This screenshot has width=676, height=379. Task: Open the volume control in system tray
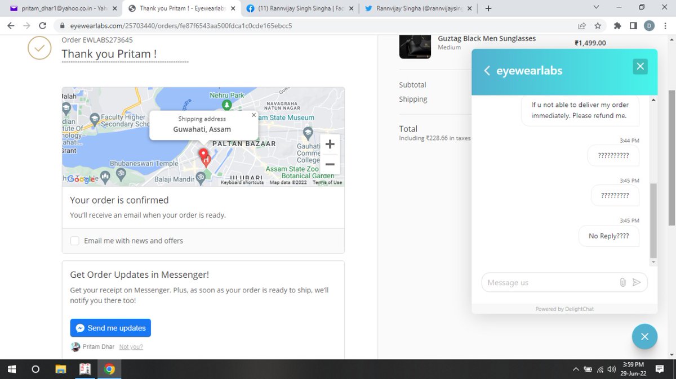pyautogui.click(x=612, y=369)
